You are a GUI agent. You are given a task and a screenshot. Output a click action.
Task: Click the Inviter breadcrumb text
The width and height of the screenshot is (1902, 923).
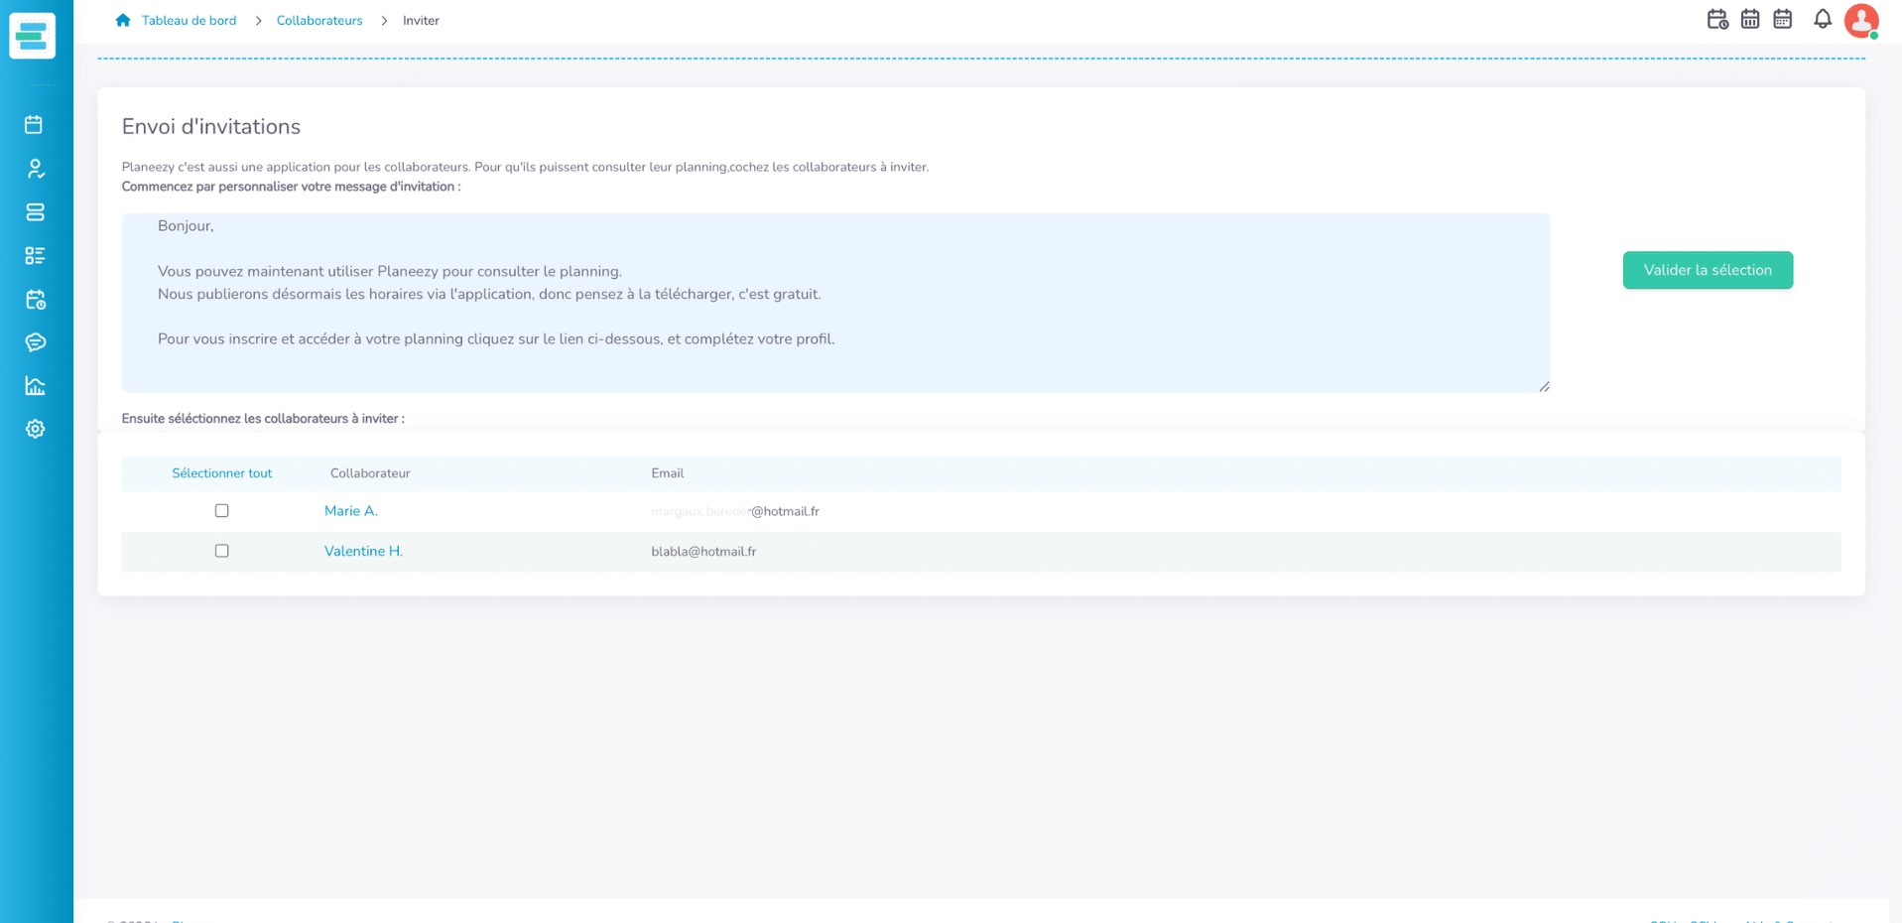421,21
